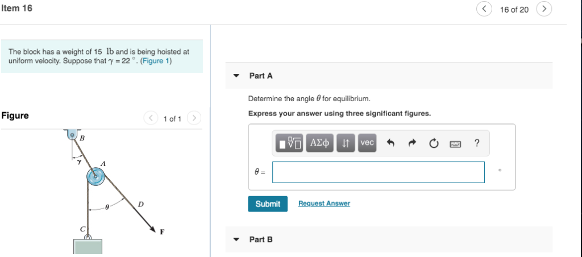The height and width of the screenshot is (257, 582).
Task: Open the Figure 1 link
Action: 156,61
